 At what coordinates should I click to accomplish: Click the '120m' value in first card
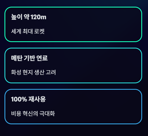pyautogui.click(x=39, y=17)
